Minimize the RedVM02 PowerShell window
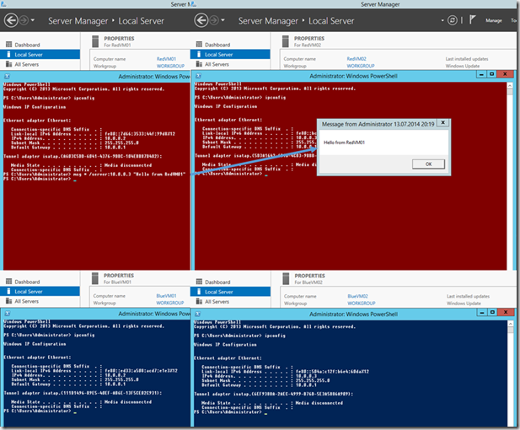Image resolution: width=520 pixels, height=430 pixels. click(x=481, y=74)
